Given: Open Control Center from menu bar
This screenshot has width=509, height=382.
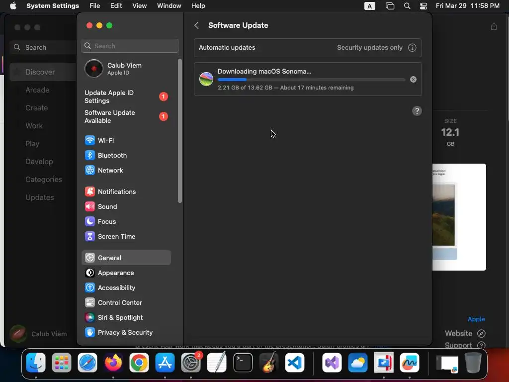Looking at the screenshot, I should pyautogui.click(x=424, y=6).
